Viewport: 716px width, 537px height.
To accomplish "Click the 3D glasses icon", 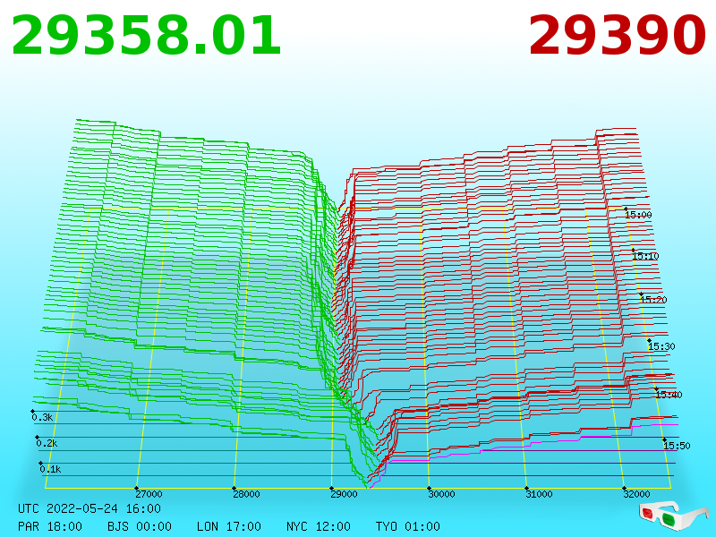I will pyautogui.click(x=673, y=515).
